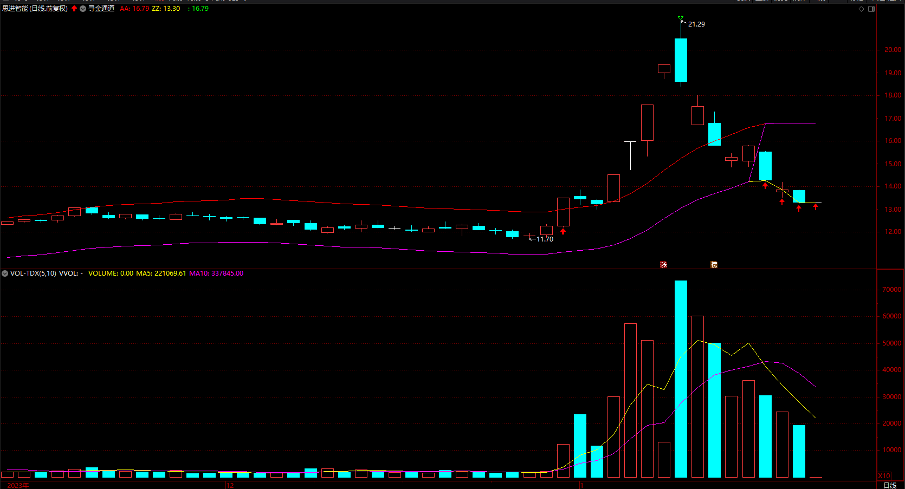Open the 寻金通道 indicator dropdown arrow
The height and width of the screenshot is (489, 905).
pyautogui.click(x=83, y=9)
